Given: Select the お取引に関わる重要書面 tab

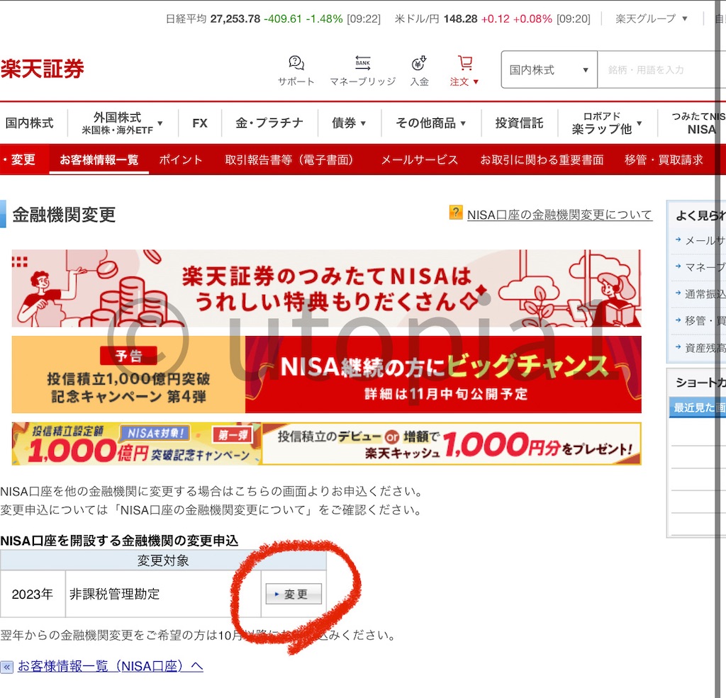Looking at the screenshot, I should 542,159.
